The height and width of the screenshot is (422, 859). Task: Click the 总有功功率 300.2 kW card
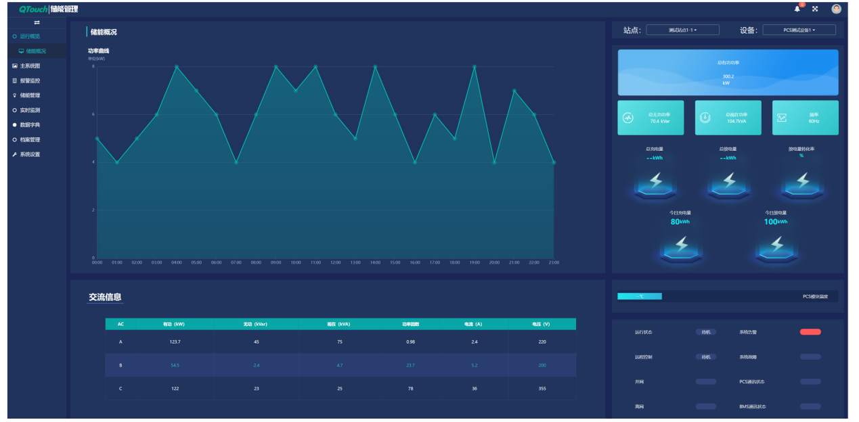pyautogui.click(x=728, y=72)
